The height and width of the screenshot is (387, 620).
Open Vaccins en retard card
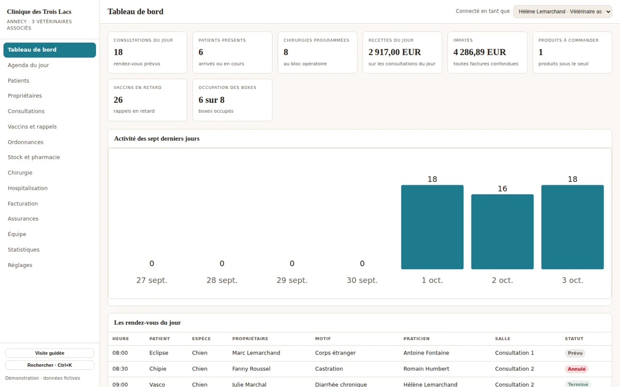[x=147, y=100]
